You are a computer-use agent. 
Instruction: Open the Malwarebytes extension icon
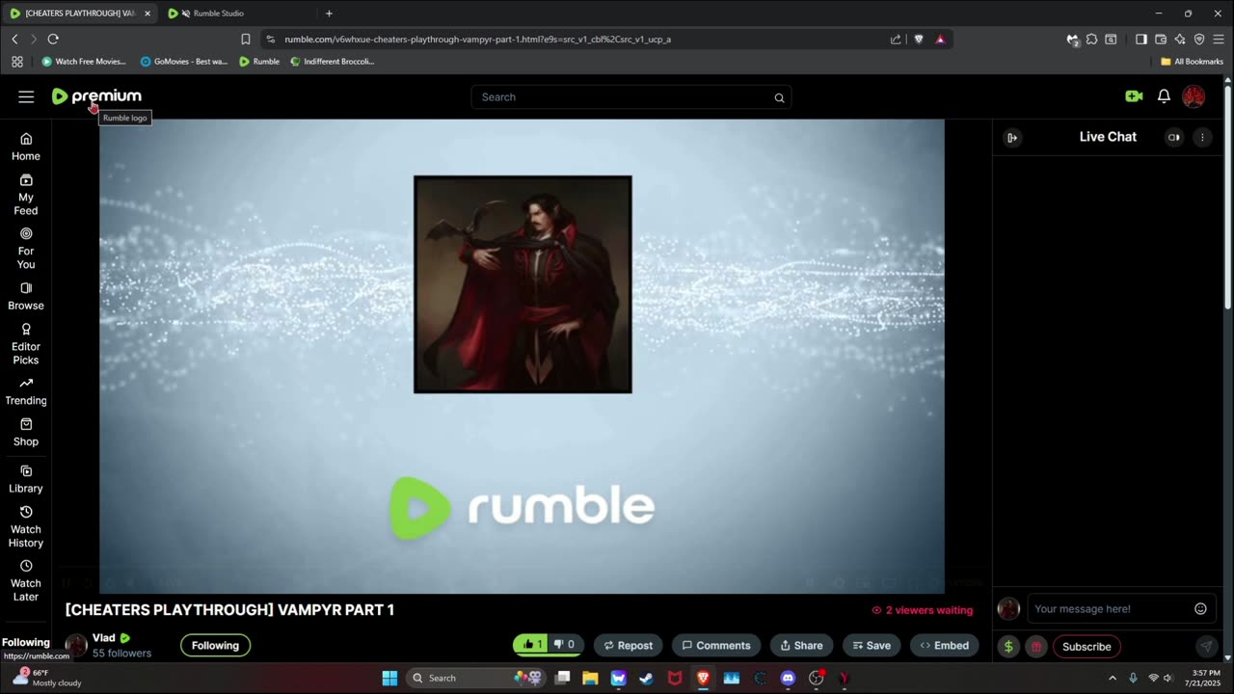pyautogui.click(x=1072, y=40)
